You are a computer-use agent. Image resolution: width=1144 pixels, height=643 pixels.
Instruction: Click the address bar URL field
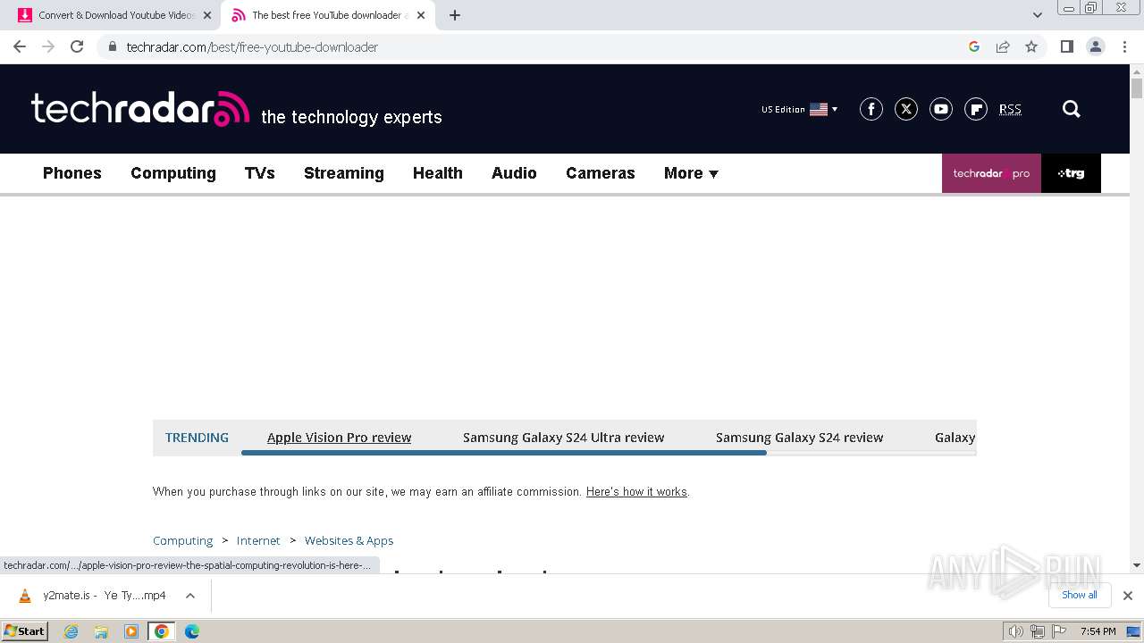[536, 46]
